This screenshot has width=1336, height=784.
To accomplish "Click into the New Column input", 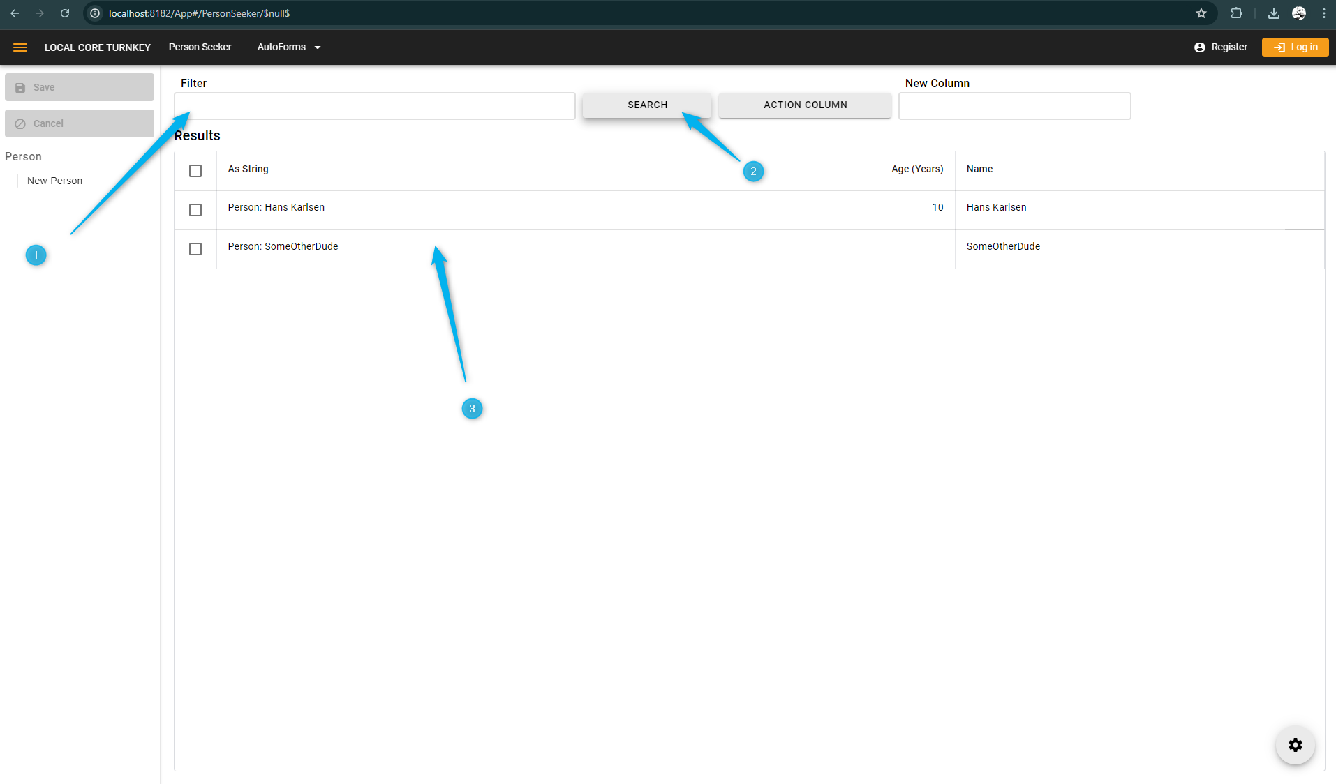I will pos(1014,106).
